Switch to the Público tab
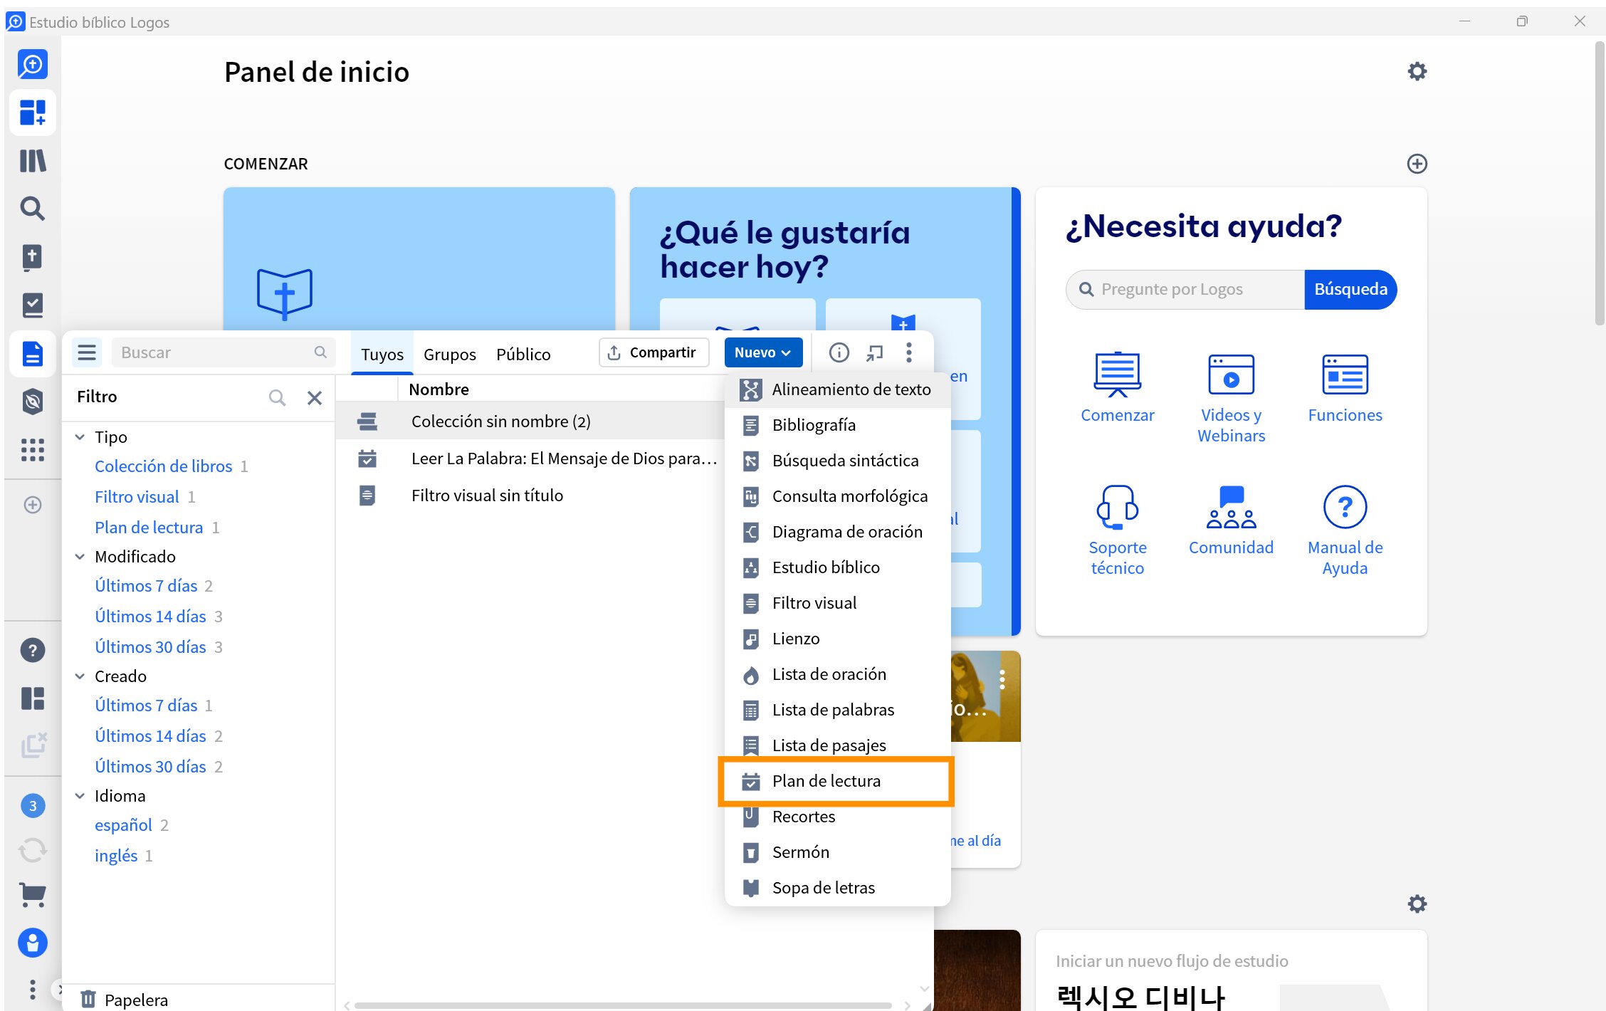The height and width of the screenshot is (1011, 1606). [523, 354]
